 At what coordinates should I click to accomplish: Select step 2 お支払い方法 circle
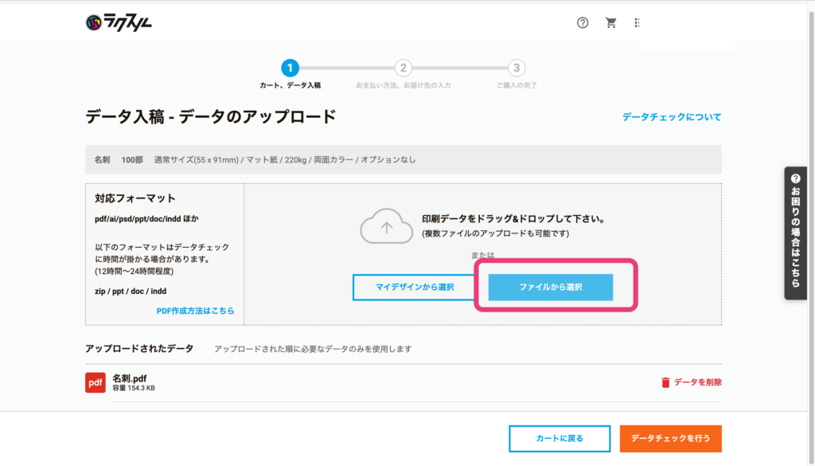403,69
